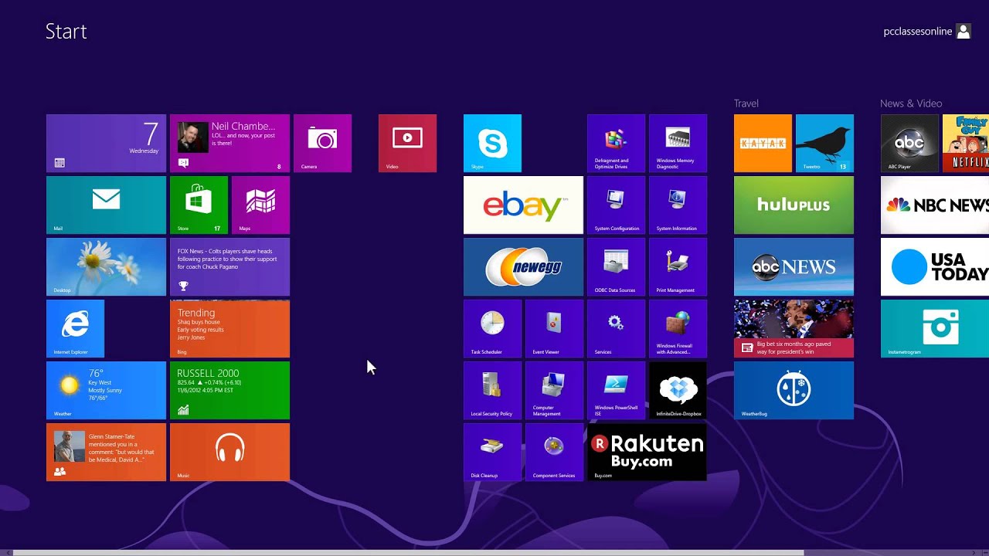Open the ABC Player tile
The width and height of the screenshot is (989, 556).
pos(909,143)
